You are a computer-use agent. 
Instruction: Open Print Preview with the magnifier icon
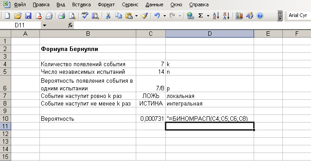(x=72, y=16)
